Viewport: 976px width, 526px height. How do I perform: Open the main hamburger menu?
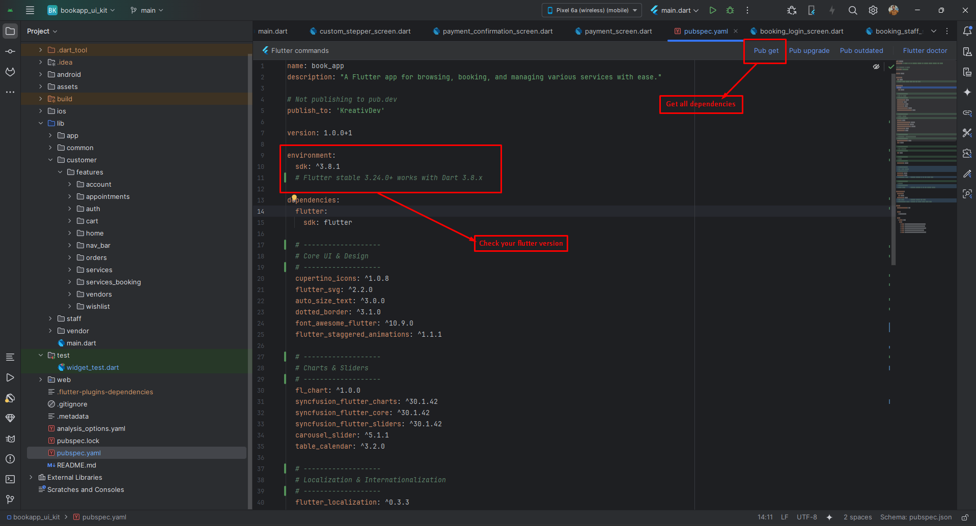click(30, 10)
